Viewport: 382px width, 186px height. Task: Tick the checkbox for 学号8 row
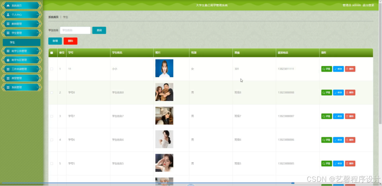(x=52, y=93)
